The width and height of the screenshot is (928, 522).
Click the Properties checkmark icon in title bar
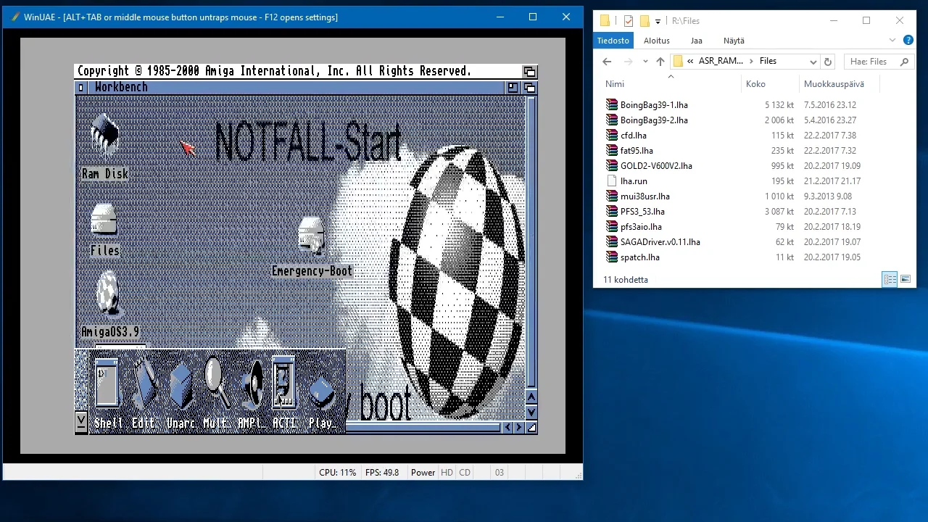coord(628,21)
